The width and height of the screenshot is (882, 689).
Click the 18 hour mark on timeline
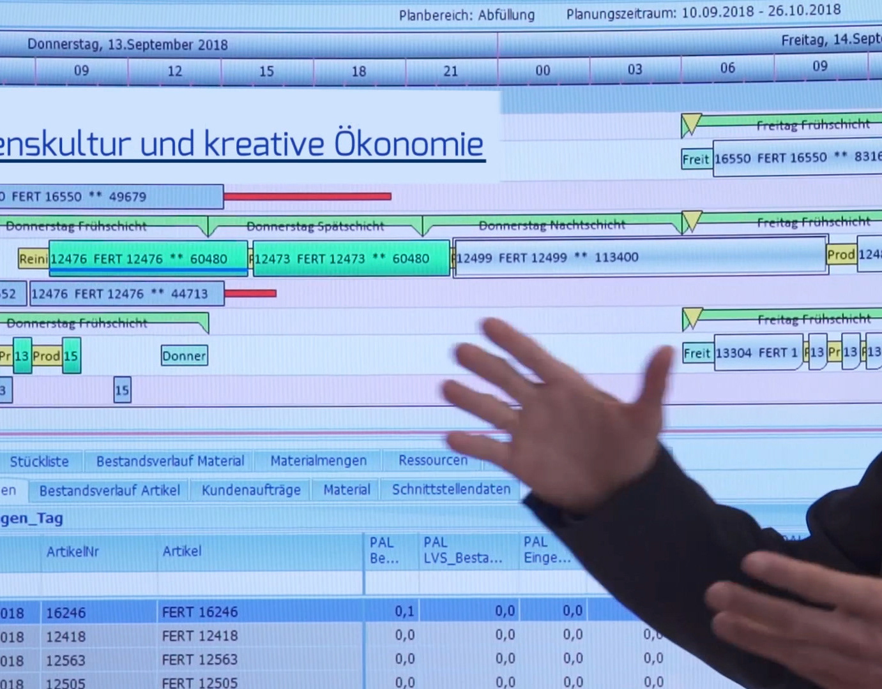click(x=359, y=71)
